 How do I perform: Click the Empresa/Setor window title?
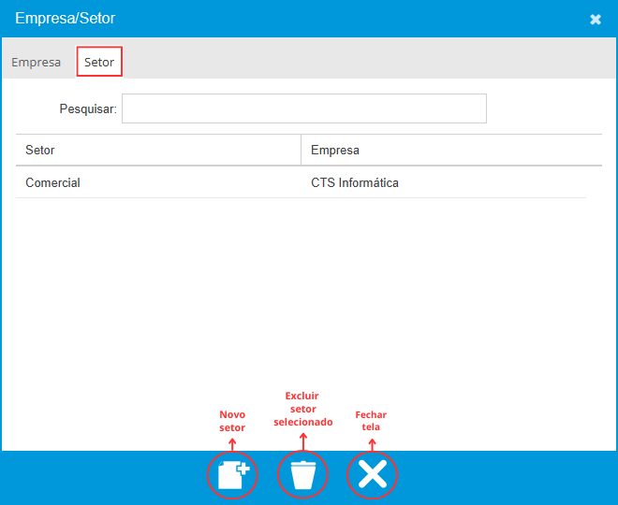click(66, 19)
